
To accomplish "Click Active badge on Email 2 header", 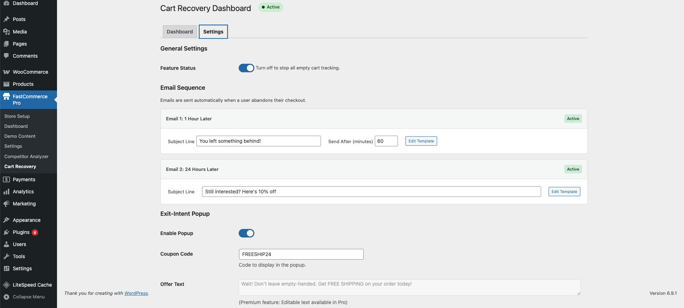I will [573, 169].
